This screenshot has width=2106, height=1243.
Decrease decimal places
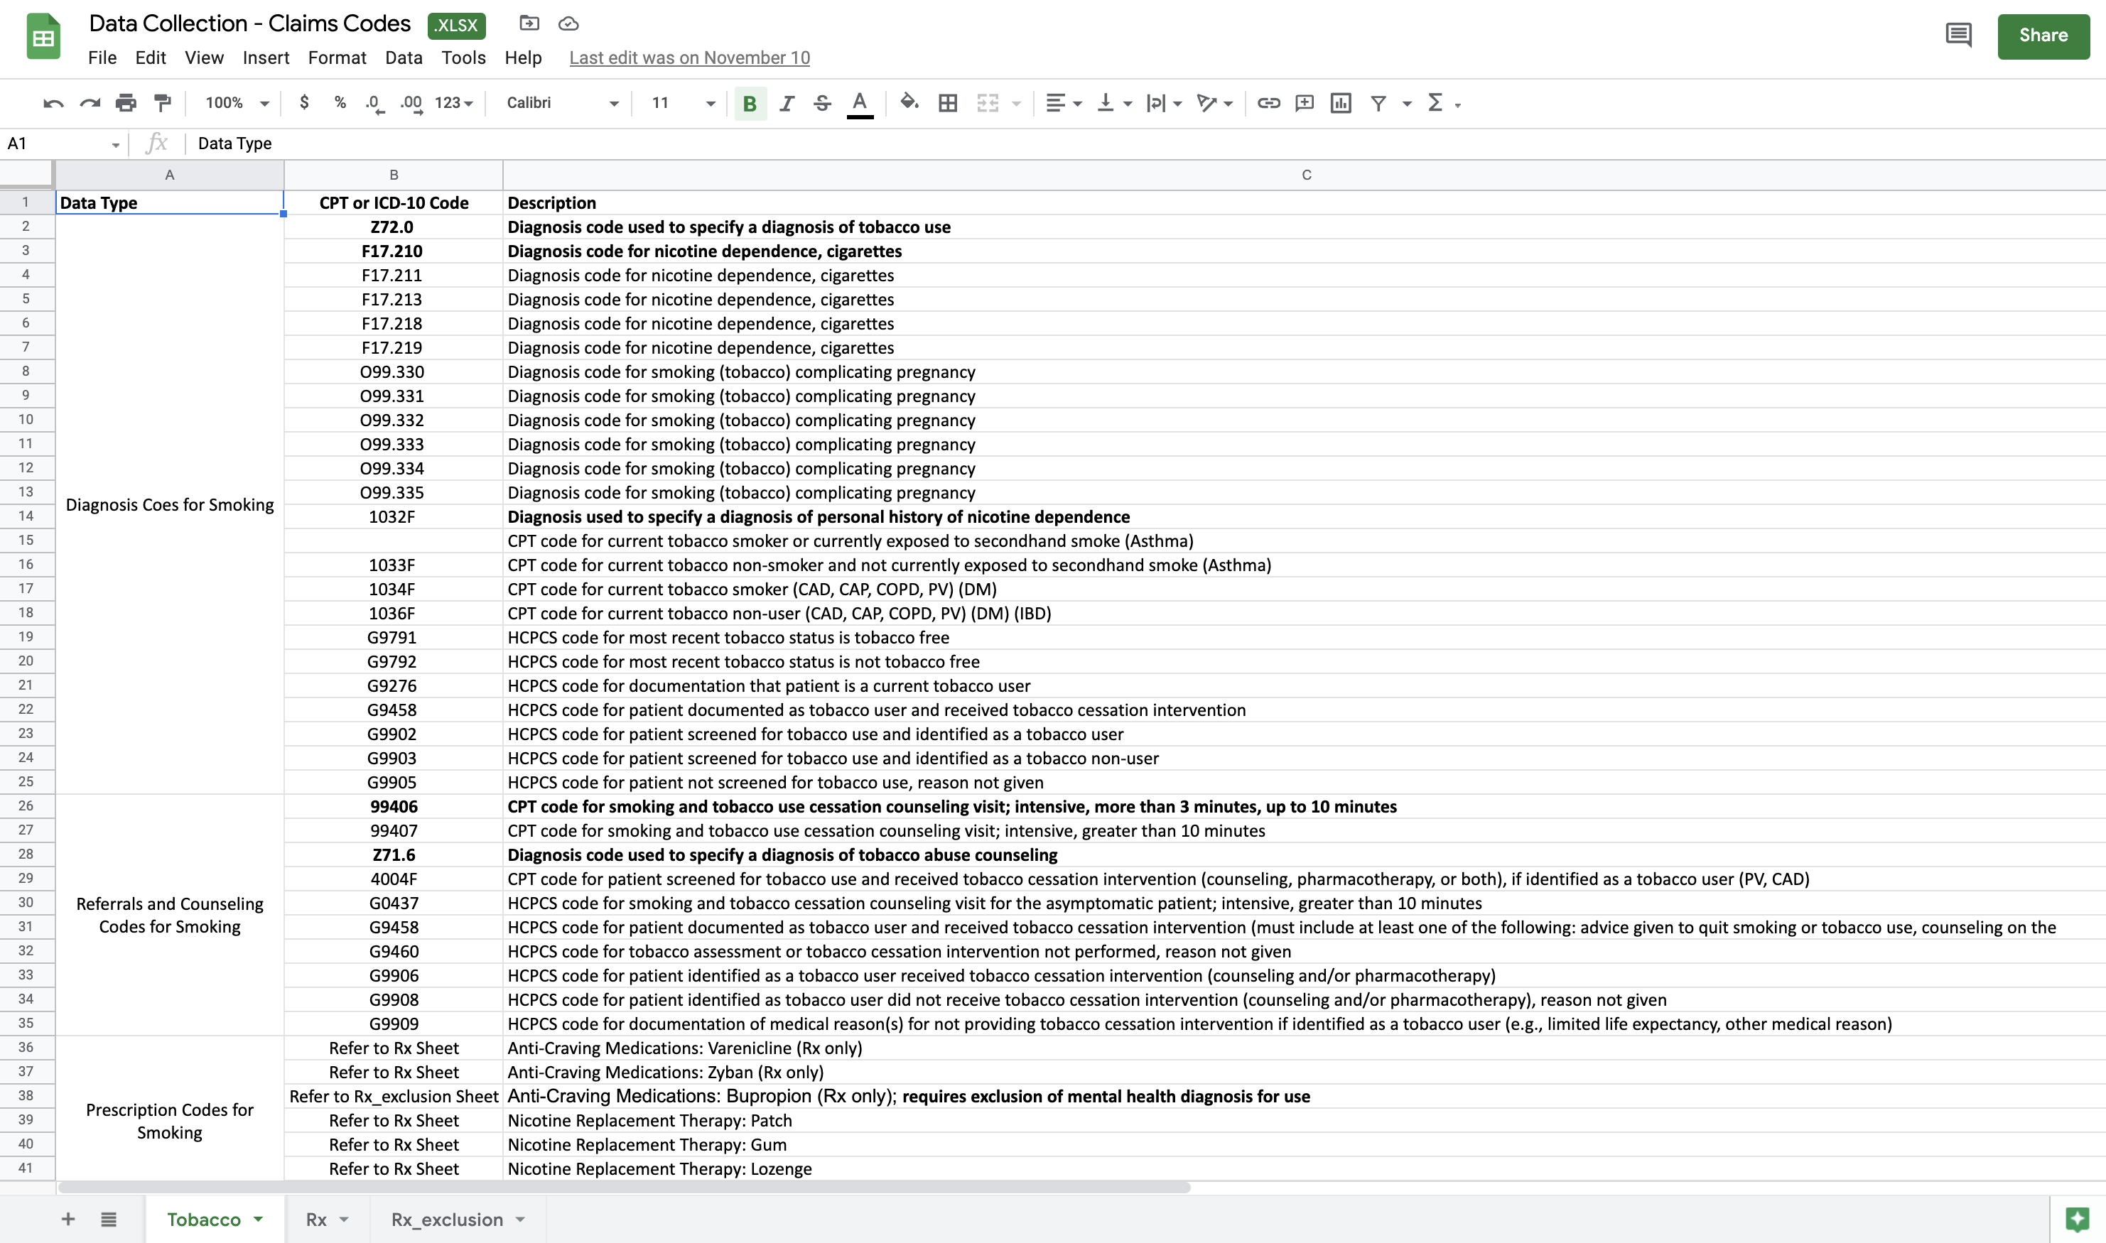tap(375, 103)
